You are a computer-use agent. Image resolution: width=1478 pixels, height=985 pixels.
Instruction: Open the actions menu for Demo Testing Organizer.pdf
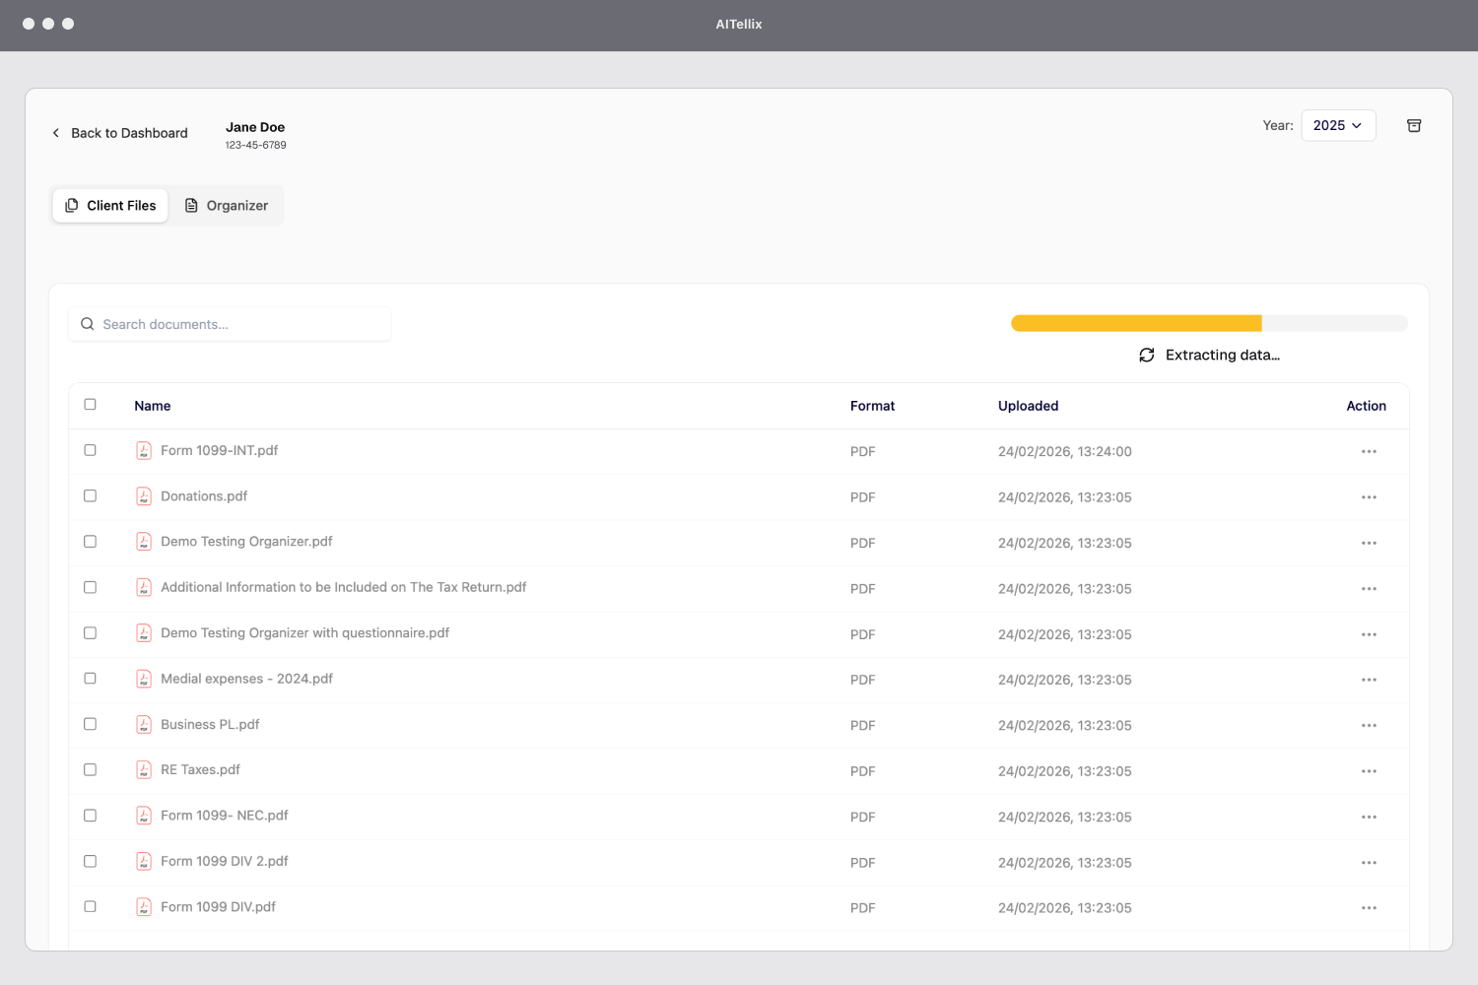(1369, 543)
